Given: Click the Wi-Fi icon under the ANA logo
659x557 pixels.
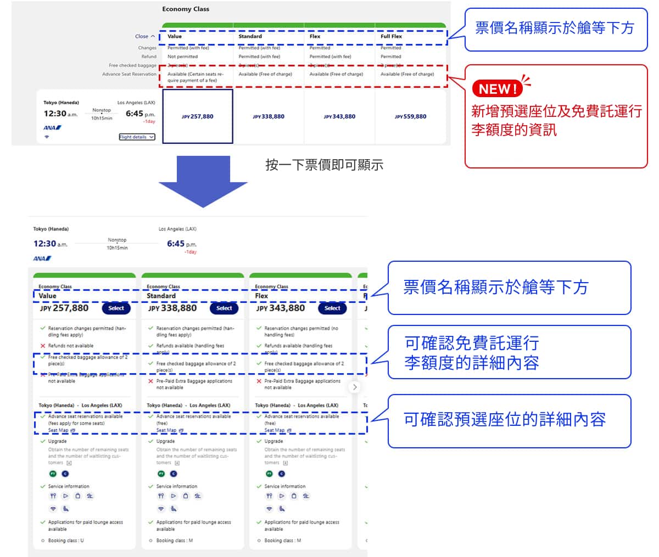Looking at the screenshot, I should [47, 137].
